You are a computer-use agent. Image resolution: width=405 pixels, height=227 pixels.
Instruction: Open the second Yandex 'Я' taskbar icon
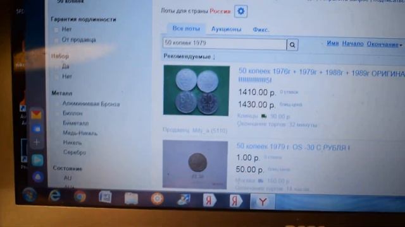(x=236, y=201)
